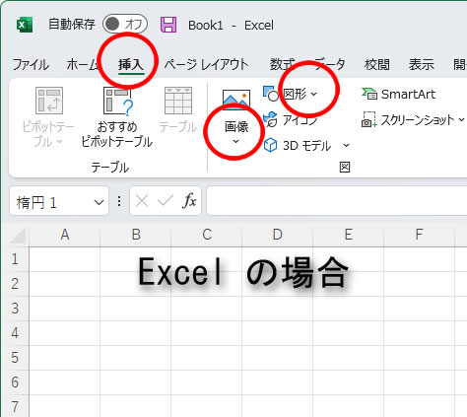Screen dimensions: 467x417
Task: Click the select-all corner triangle
Action: click(18, 236)
